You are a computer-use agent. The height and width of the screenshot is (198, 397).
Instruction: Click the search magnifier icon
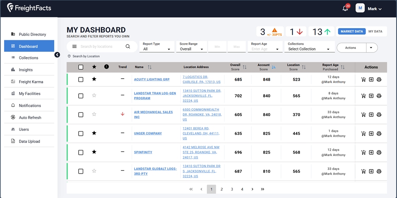128,46
